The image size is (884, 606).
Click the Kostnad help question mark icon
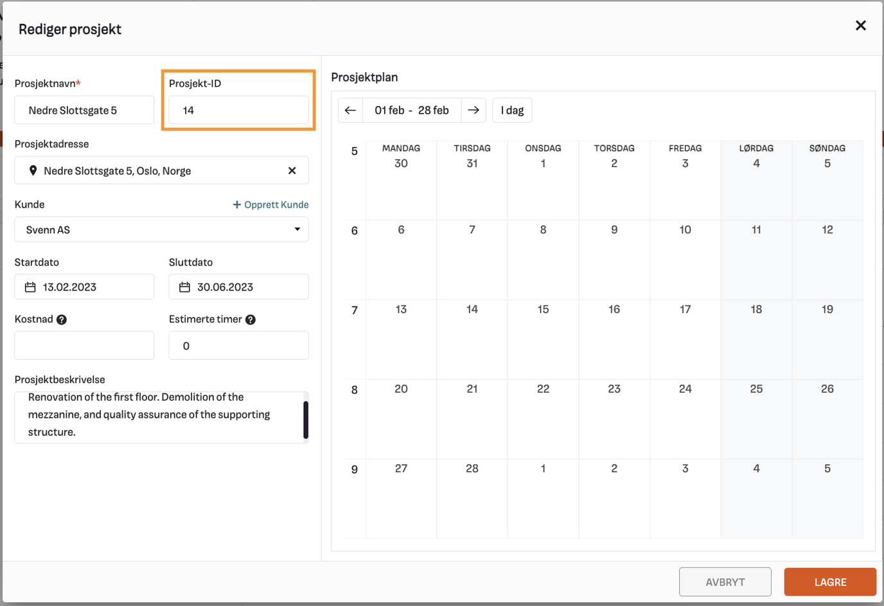(62, 320)
